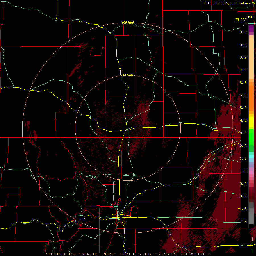256x256 pixels.
Task: Click the -1.3 scale value
Action: [242, 209]
